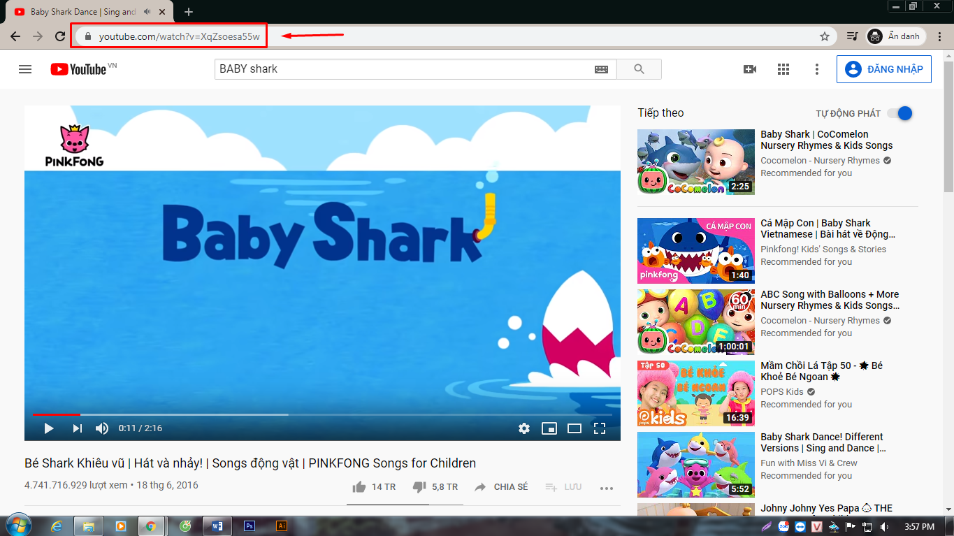View site info lock icon
The height and width of the screenshot is (536, 954).
87,36
